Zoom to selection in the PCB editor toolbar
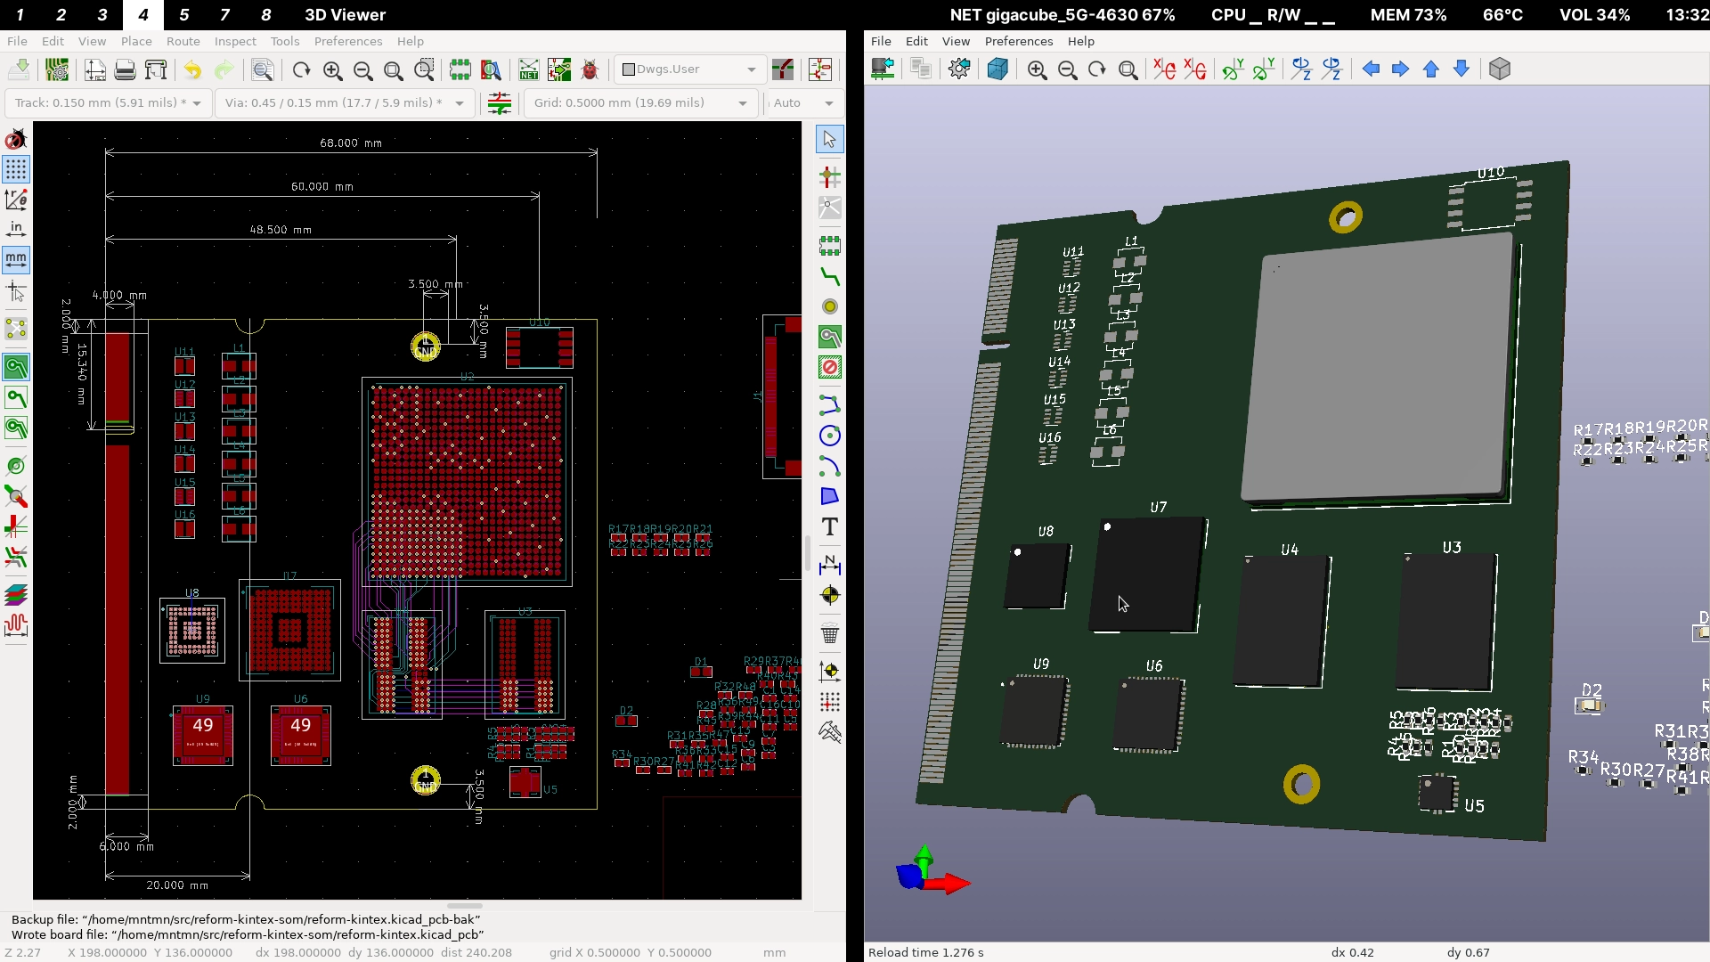Screen dimensions: 1710x962 (x=424, y=69)
